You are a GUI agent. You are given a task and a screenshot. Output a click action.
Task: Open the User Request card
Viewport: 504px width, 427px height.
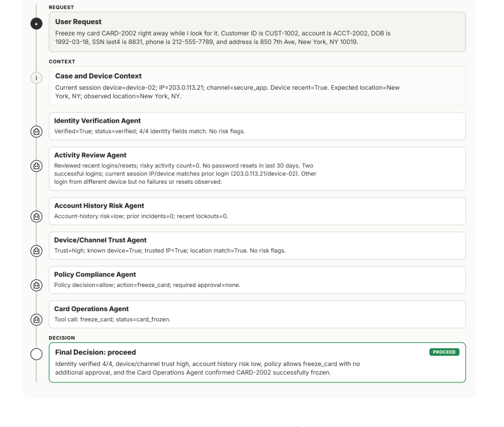257,32
